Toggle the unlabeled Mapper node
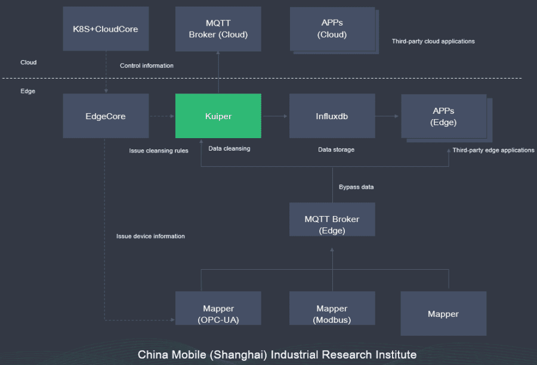The image size is (537, 365). (x=444, y=313)
